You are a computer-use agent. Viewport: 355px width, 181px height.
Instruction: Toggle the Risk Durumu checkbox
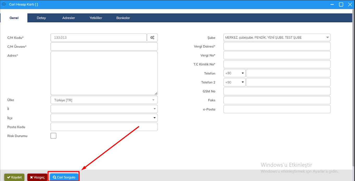(x=53, y=136)
